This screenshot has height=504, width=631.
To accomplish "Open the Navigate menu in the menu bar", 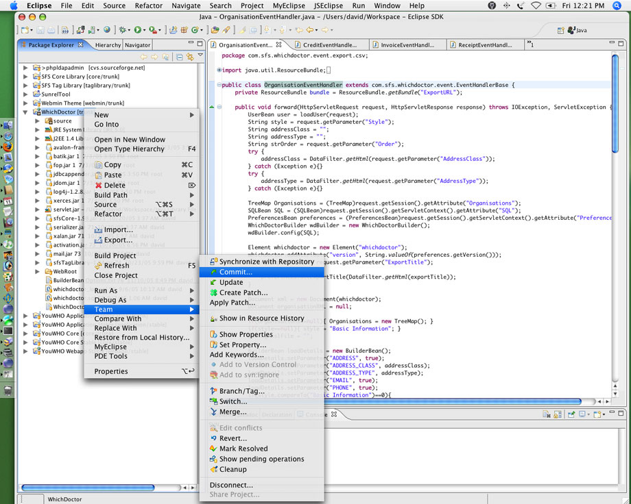I will pos(186,5).
